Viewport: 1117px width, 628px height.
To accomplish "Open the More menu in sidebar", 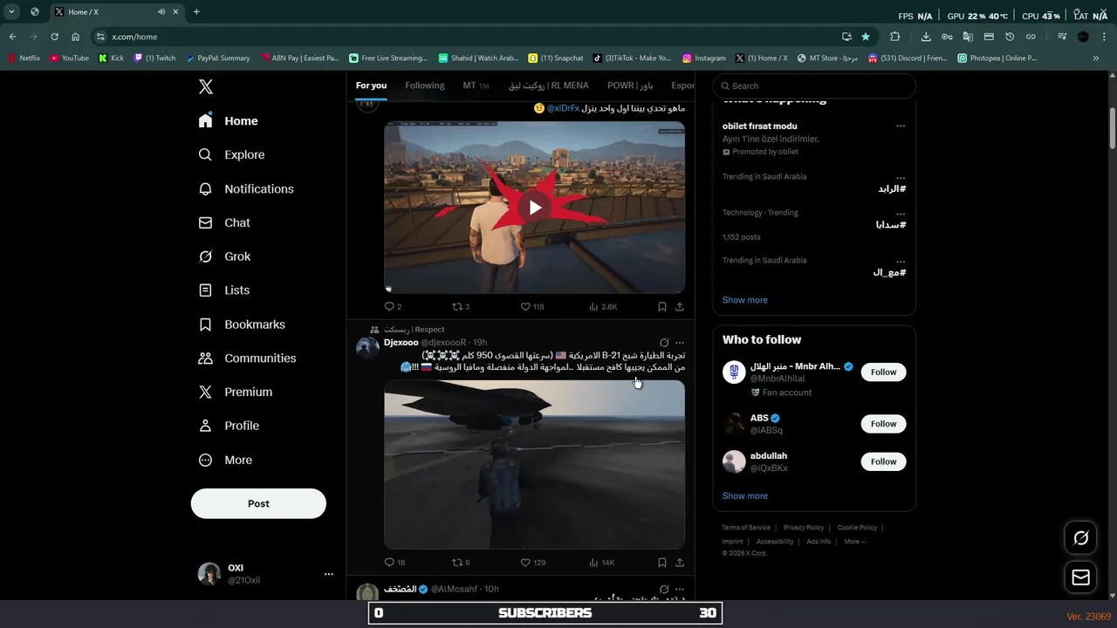I will point(226,460).
